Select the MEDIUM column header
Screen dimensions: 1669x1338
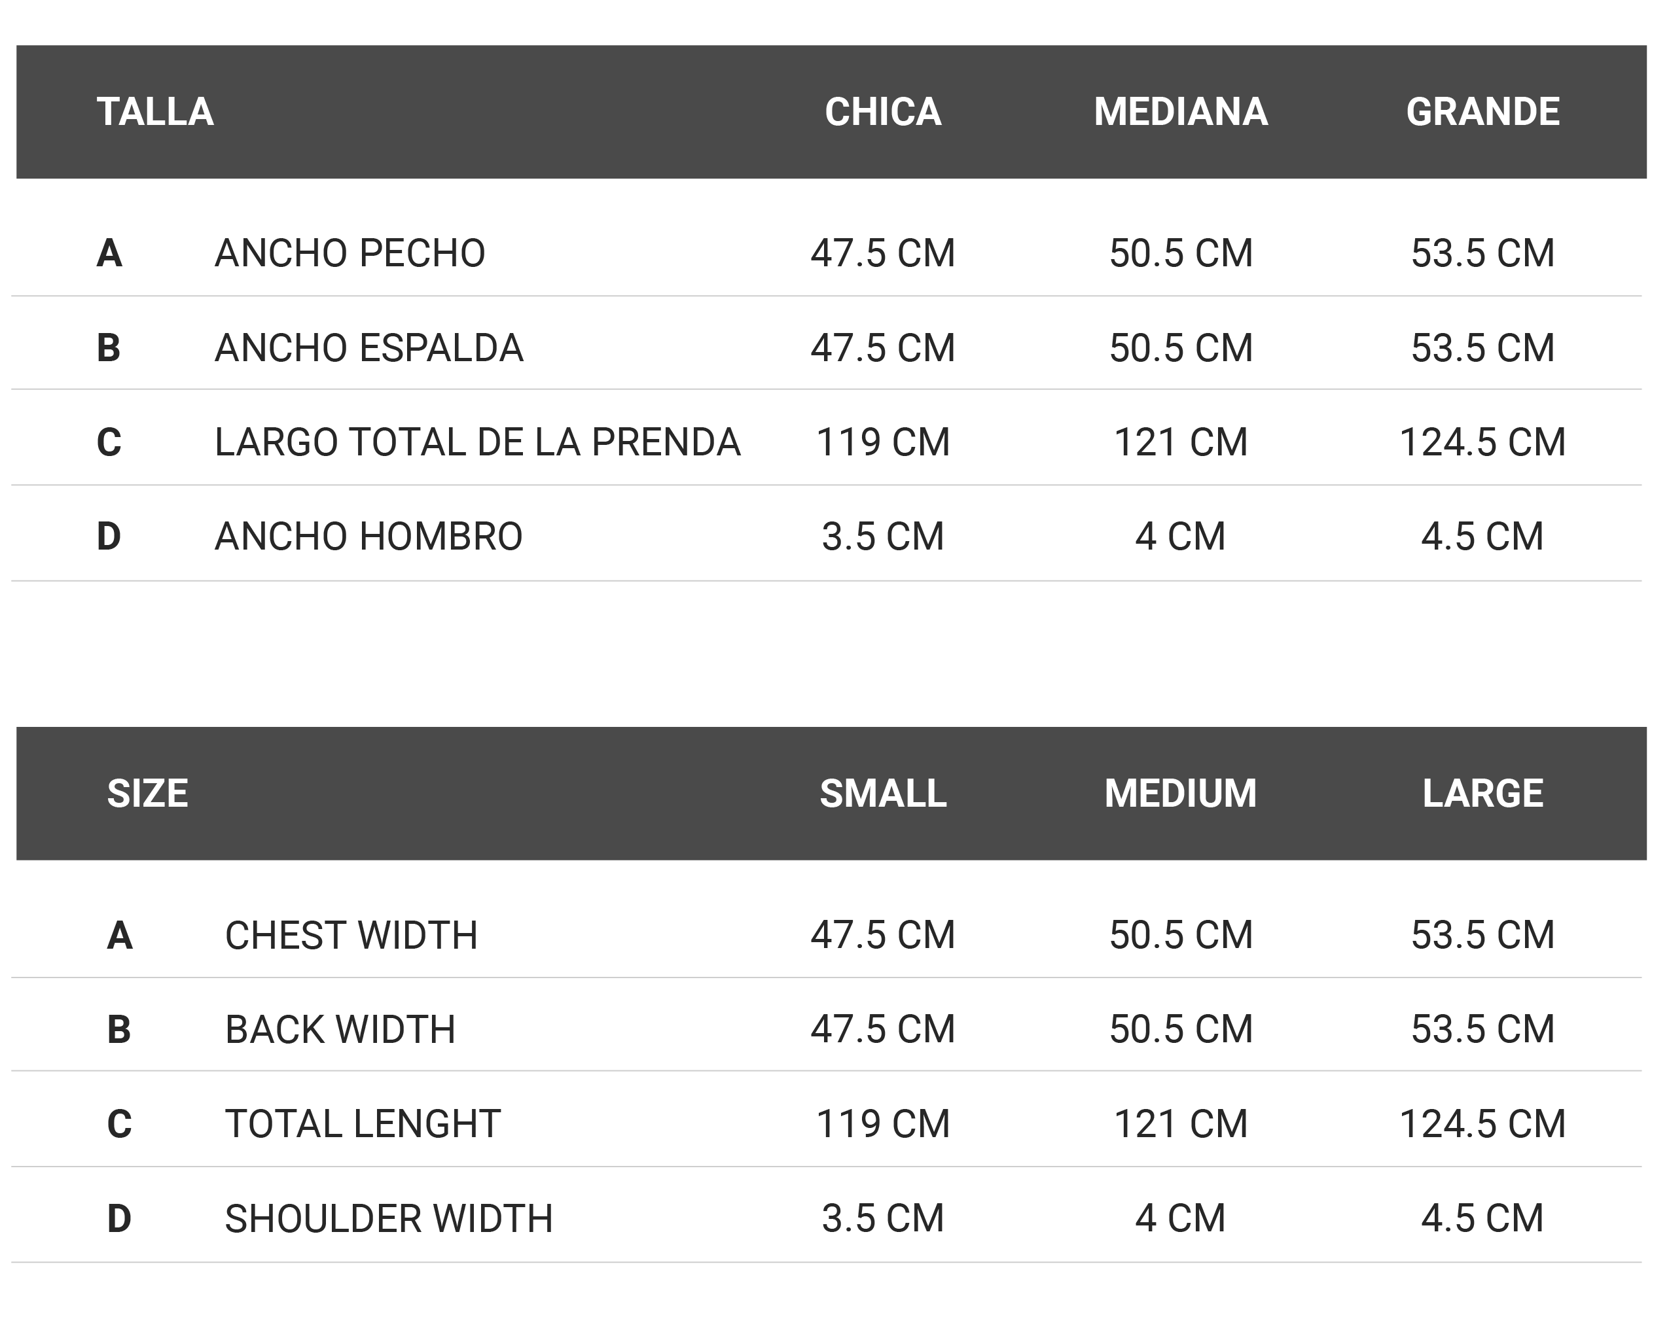(1181, 794)
